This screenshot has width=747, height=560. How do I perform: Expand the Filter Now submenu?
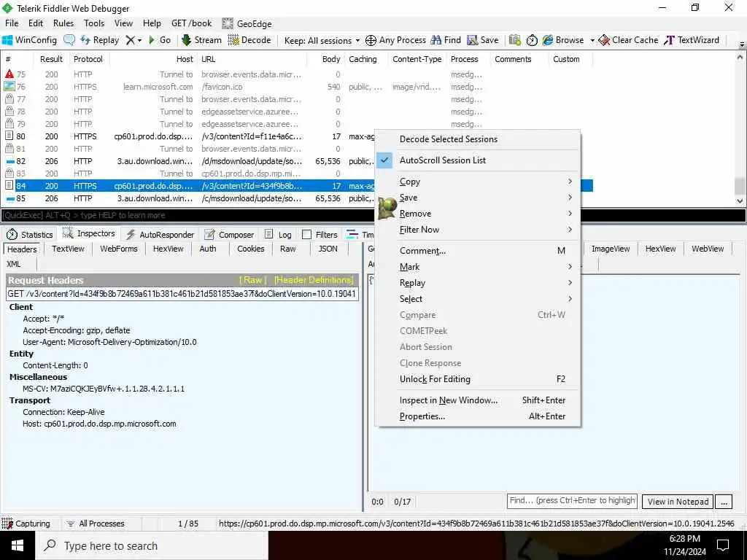point(479,230)
